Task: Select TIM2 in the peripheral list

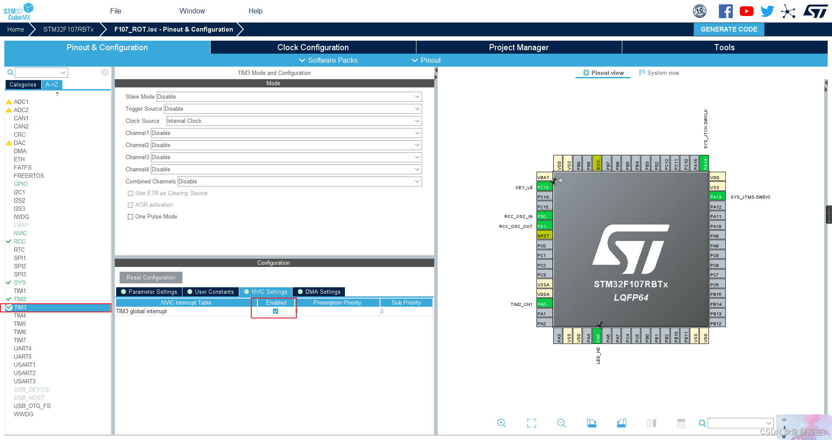Action: (19, 299)
